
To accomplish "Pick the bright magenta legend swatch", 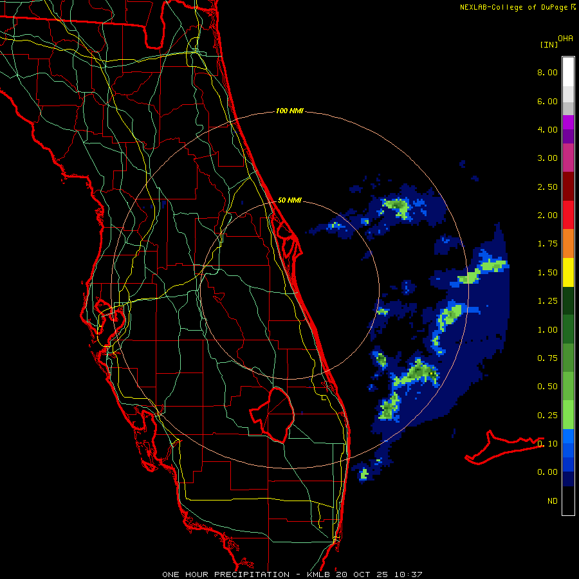I will [x=568, y=122].
